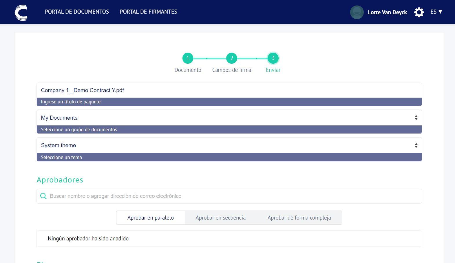Expand the System theme dropdown
The image size is (455, 263).
[x=229, y=145]
